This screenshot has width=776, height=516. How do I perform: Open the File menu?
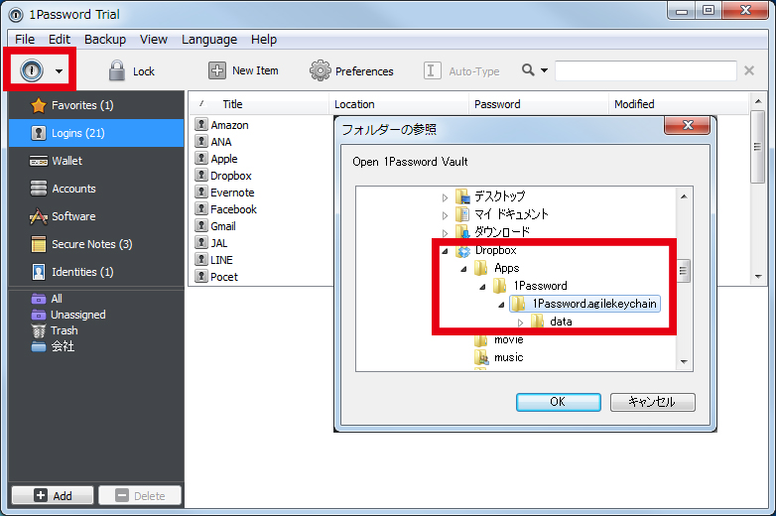25,39
